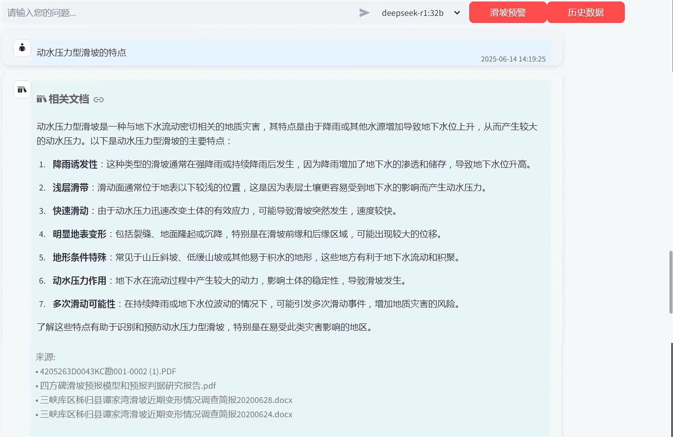Focus the 请输入您的问题 input field
This screenshot has width=673, height=437.
coord(179,13)
